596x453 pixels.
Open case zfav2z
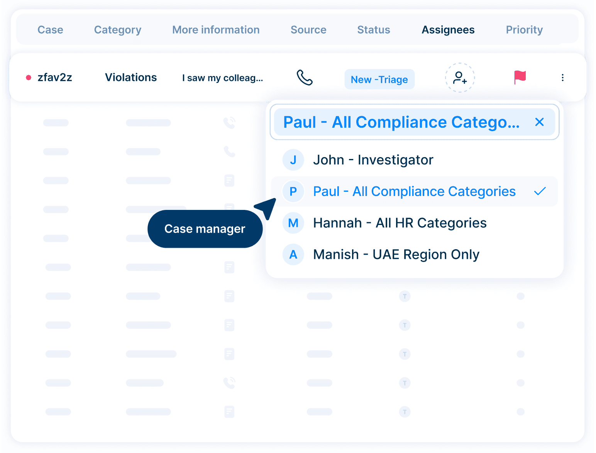[54, 78]
